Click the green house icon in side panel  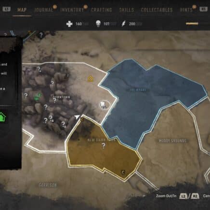2,117
